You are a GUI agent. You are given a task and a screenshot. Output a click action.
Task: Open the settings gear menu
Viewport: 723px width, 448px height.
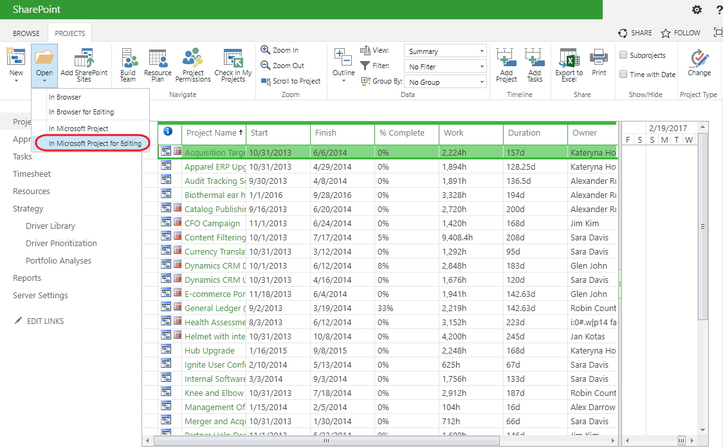(x=697, y=10)
